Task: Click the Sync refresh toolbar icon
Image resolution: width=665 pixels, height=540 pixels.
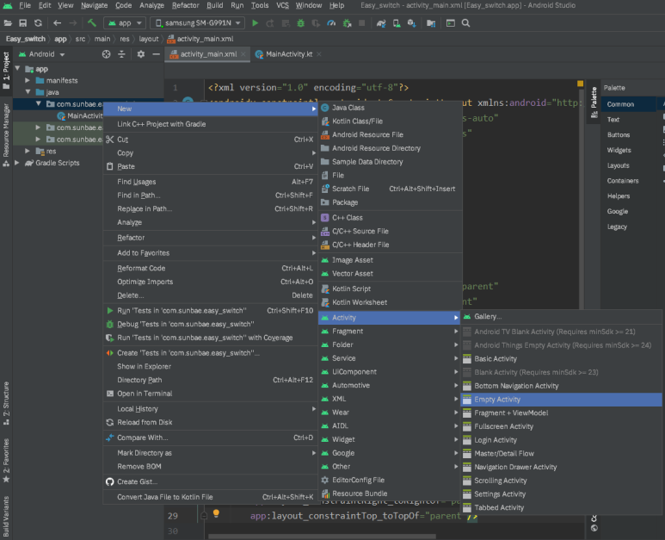Action: pos(38,23)
